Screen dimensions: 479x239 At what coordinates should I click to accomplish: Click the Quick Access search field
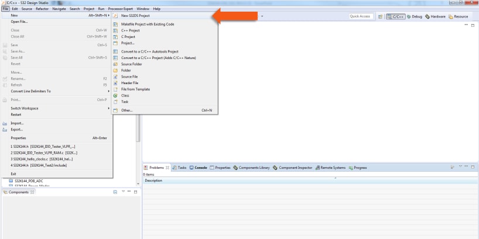361,16
